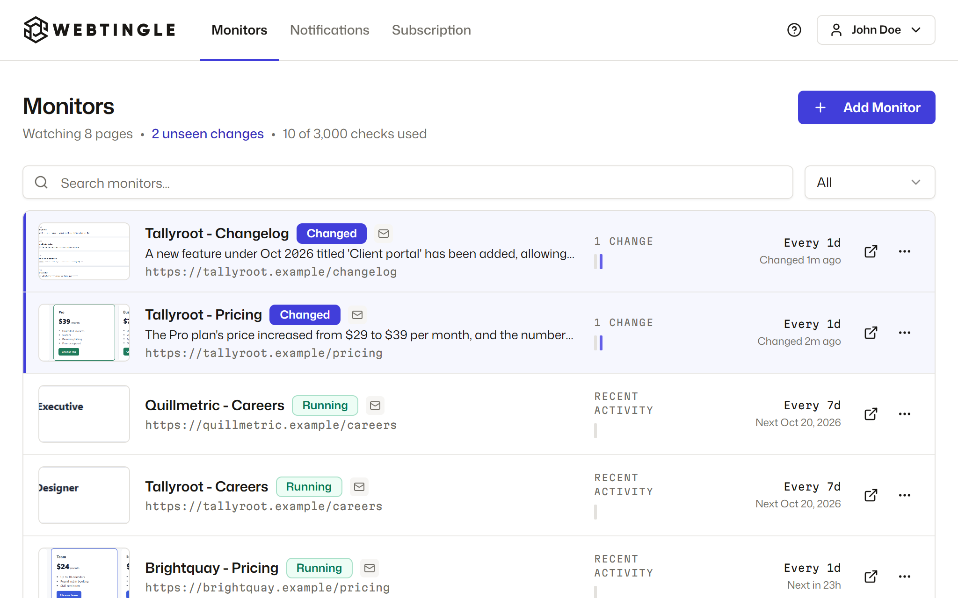Click email icon beside Brightquay - Pricing
Screen dimensions: 958x598
click(370, 568)
